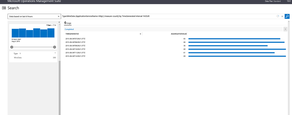Click the left time range slider handle
292x115 pixels.
(12, 47)
